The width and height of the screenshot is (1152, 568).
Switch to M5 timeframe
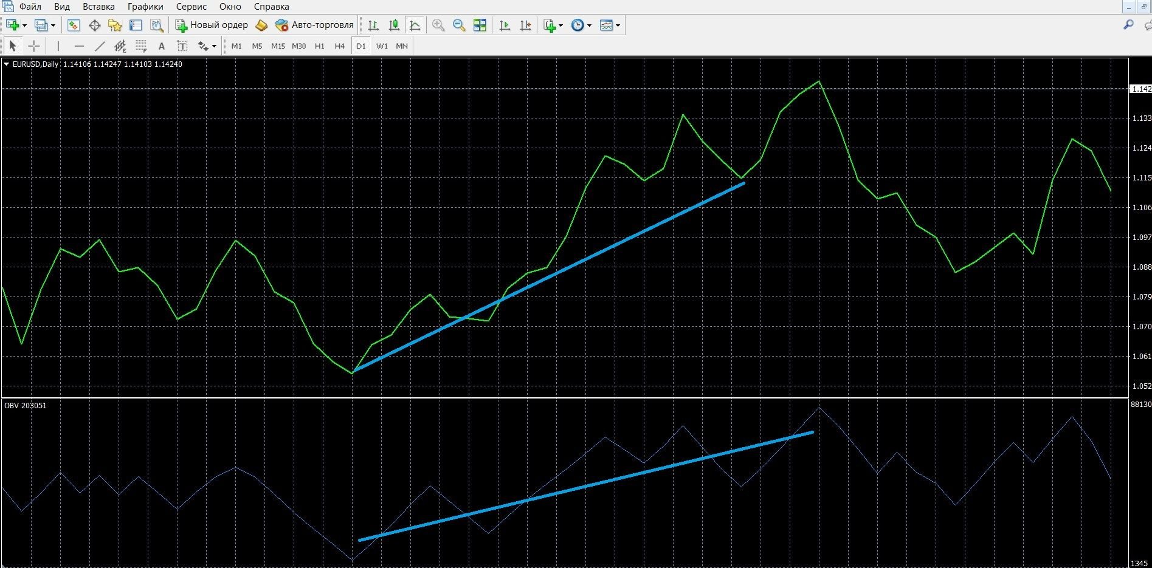[x=257, y=46]
